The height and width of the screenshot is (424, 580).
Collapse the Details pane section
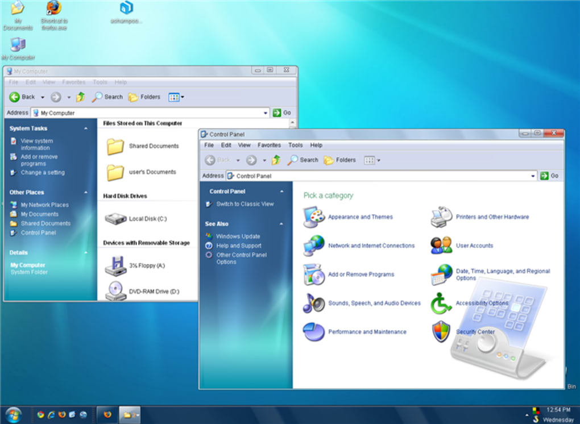pos(86,253)
